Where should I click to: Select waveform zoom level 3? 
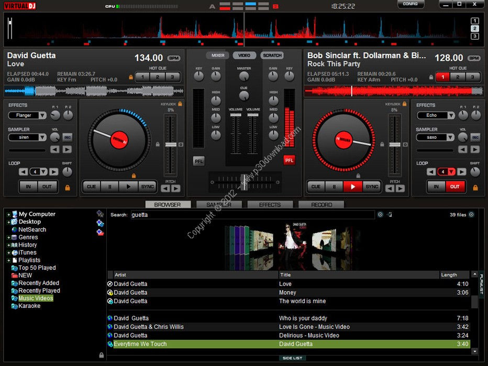474,36
